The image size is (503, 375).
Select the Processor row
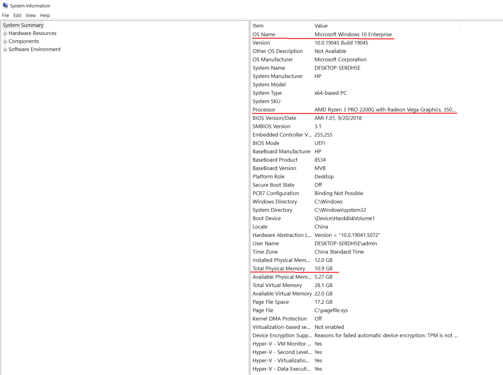[264, 110]
